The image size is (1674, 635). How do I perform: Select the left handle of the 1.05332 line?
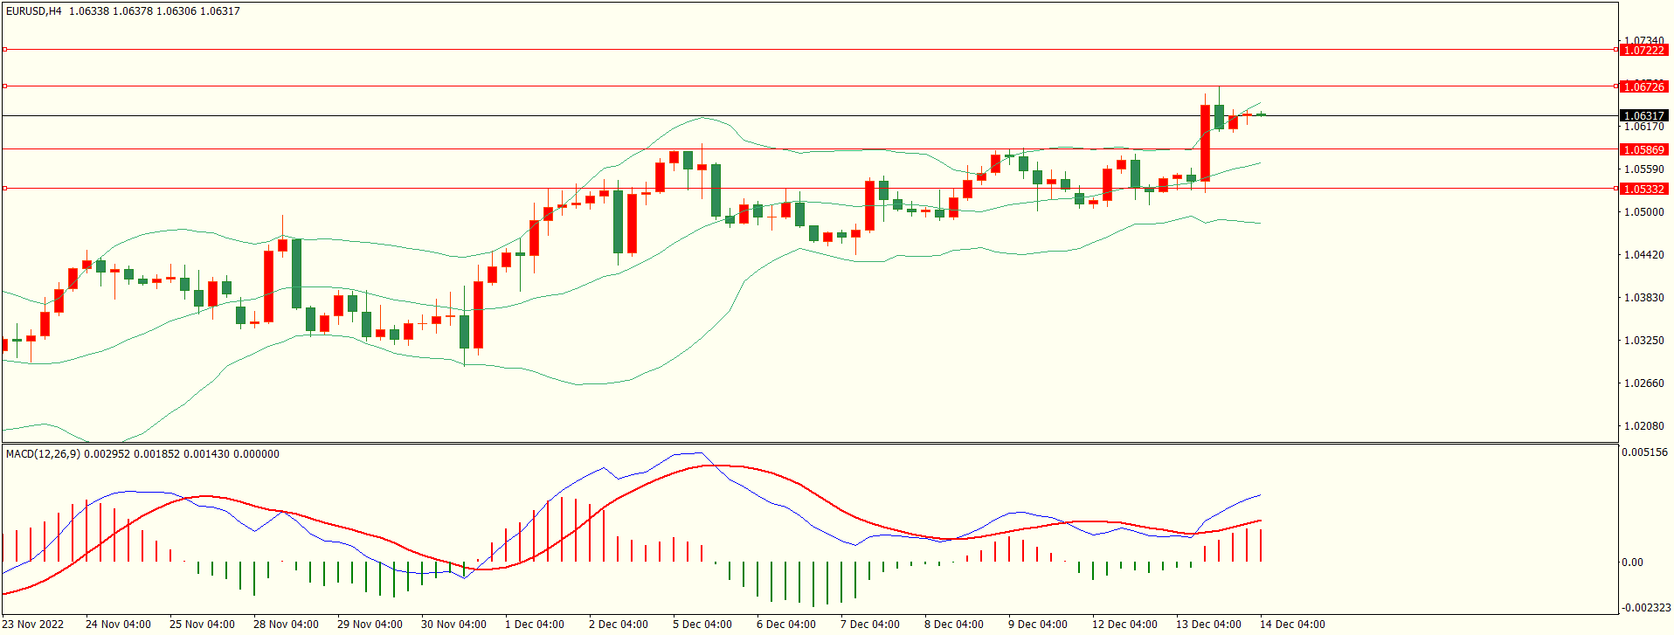point(4,188)
